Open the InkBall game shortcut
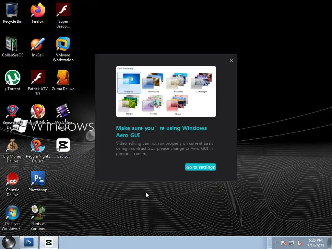 click(x=38, y=47)
